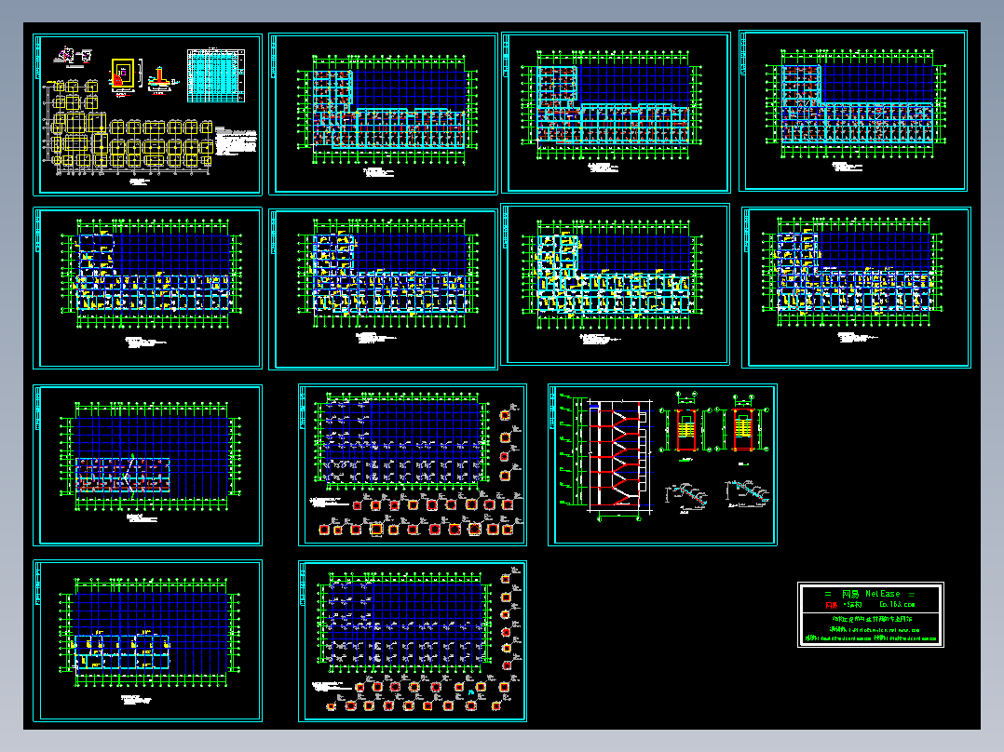
Task: Open the sheet with red-and-cyan partial floor strip
Action: tap(147, 465)
